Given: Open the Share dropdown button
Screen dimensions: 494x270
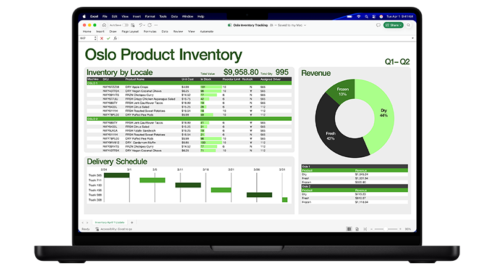Looking at the screenshot, I should [x=393, y=25].
